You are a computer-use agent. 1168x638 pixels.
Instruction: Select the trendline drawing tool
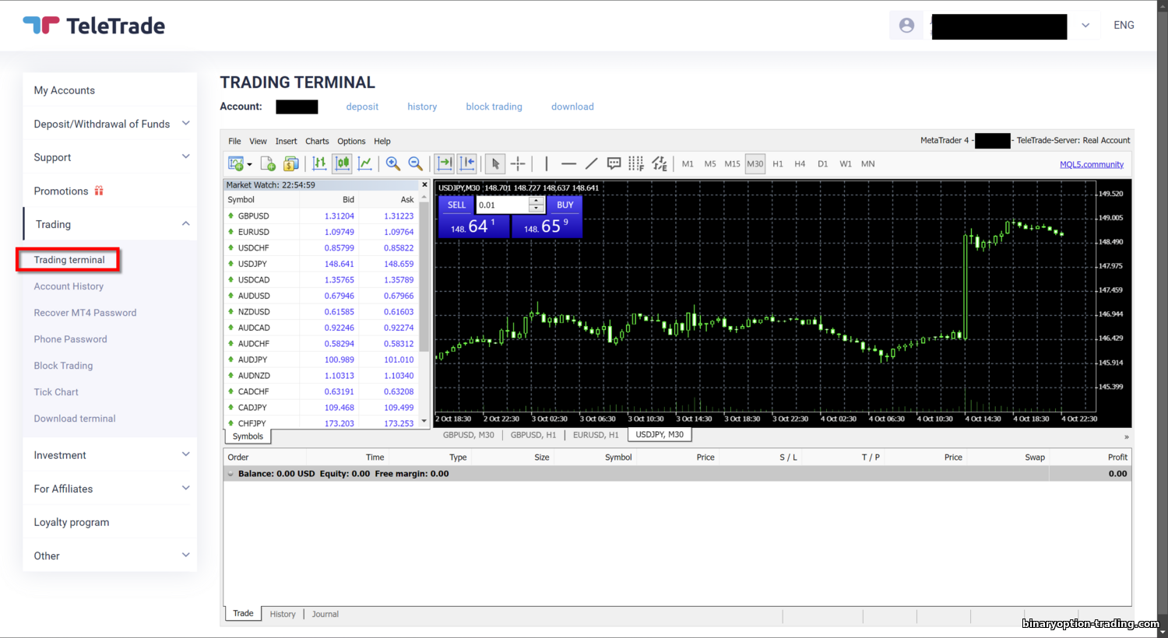(x=591, y=163)
